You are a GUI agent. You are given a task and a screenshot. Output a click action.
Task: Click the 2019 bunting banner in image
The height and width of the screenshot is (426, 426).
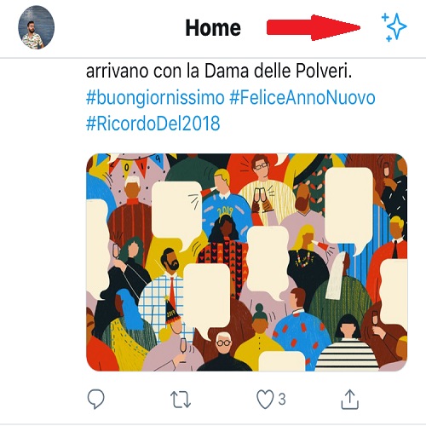click(134, 164)
